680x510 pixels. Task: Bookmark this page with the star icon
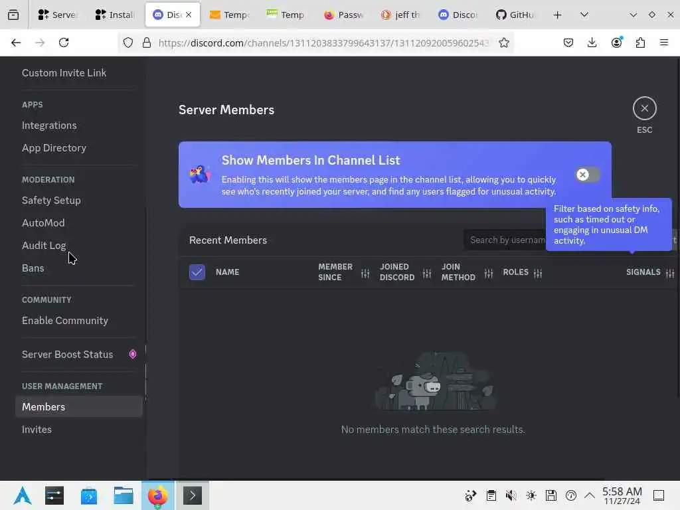503,42
